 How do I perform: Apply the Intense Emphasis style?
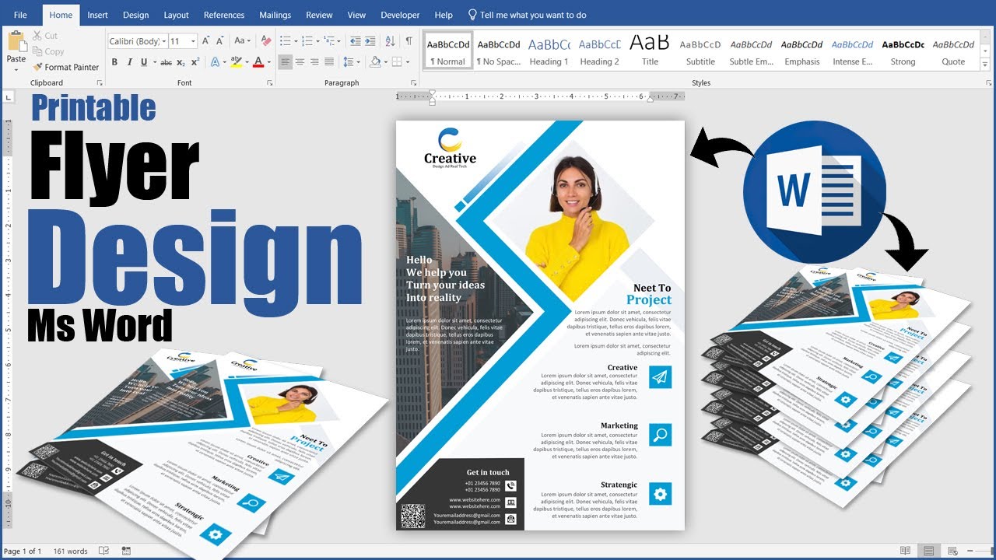point(852,51)
